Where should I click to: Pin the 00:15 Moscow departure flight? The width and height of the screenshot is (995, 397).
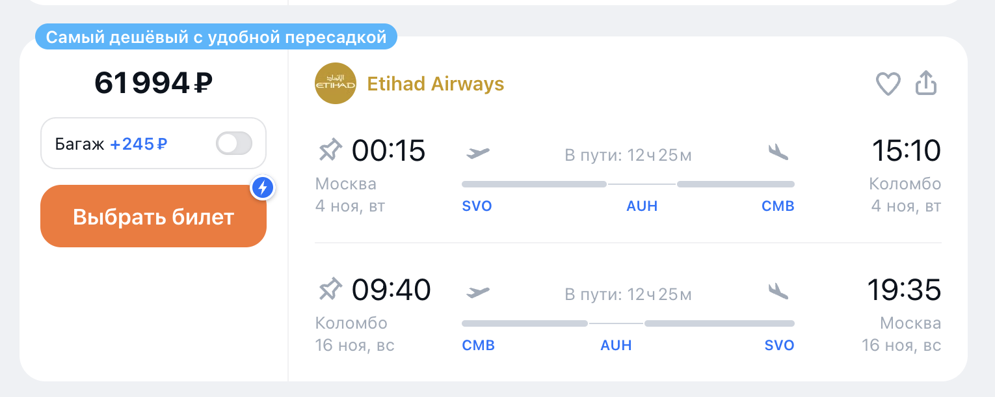tap(330, 151)
